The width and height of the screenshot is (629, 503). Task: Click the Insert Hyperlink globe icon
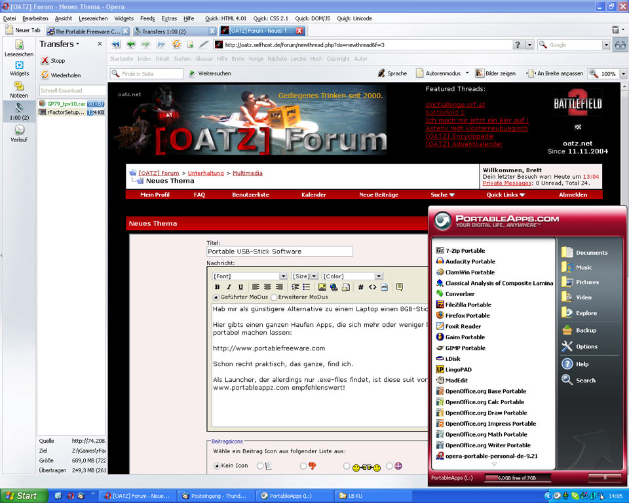pyautogui.click(x=334, y=287)
